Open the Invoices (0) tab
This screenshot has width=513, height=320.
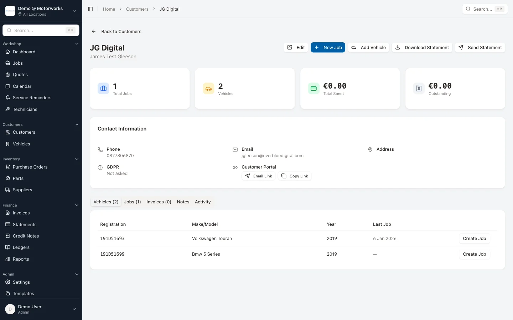click(x=159, y=202)
